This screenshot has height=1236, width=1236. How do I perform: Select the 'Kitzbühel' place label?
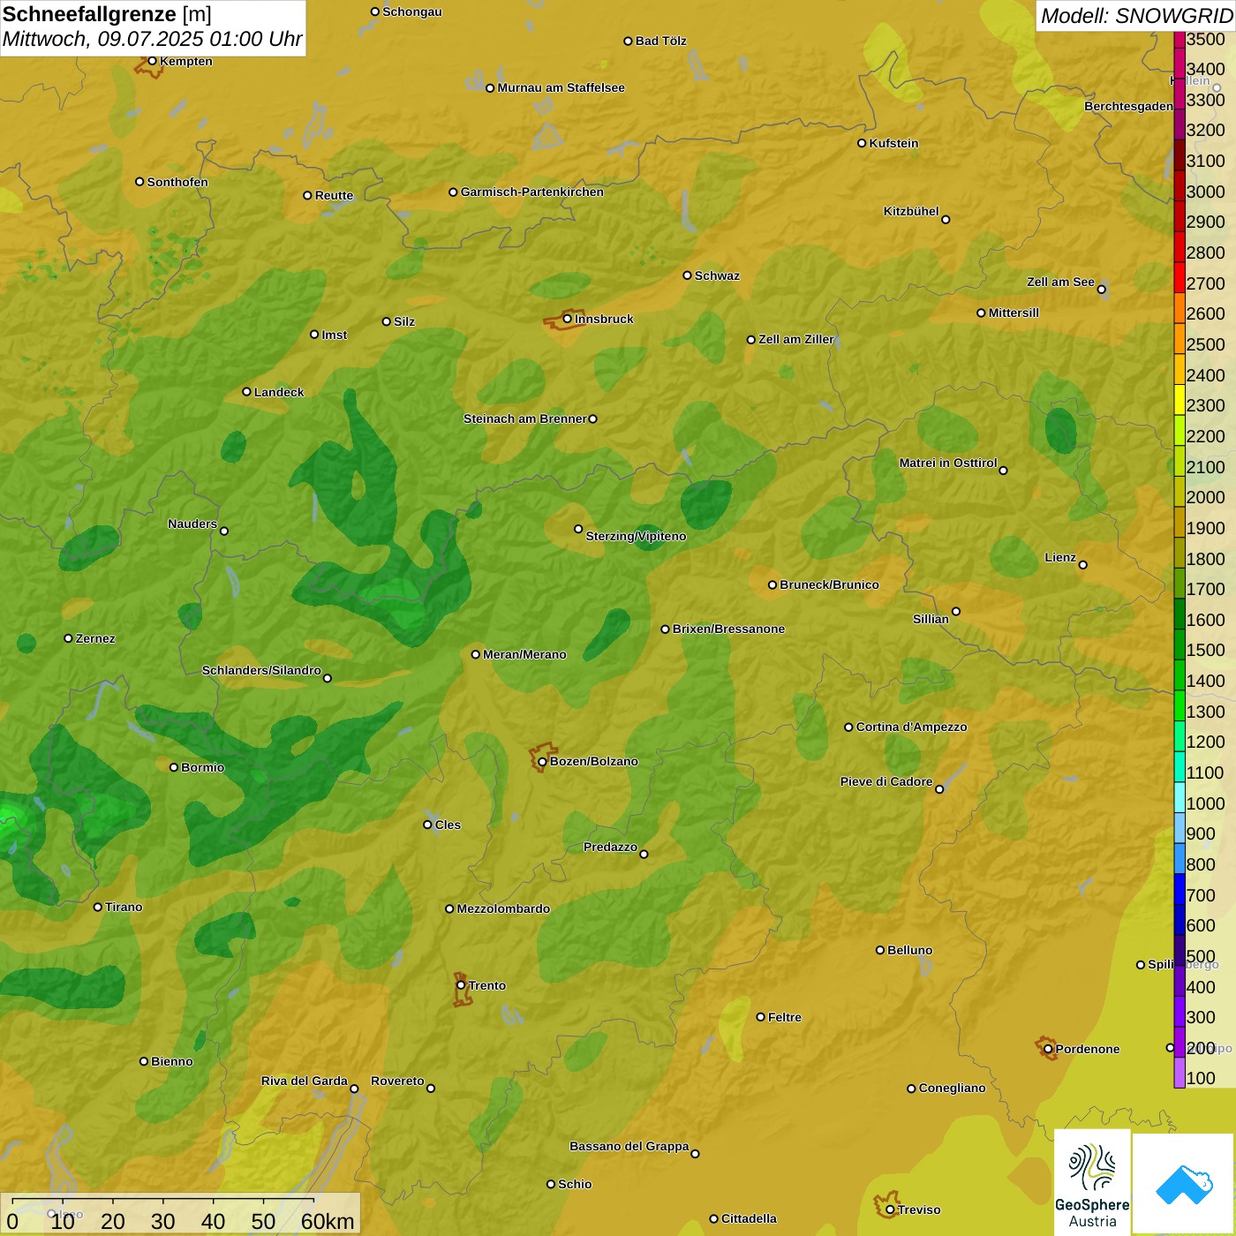coord(911,211)
